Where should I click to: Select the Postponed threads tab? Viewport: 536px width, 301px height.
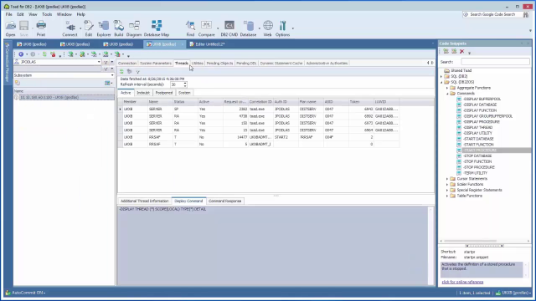click(164, 93)
